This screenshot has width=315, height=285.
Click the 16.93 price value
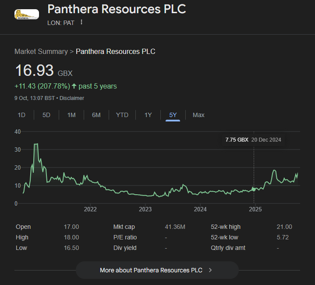(x=35, y=70)
